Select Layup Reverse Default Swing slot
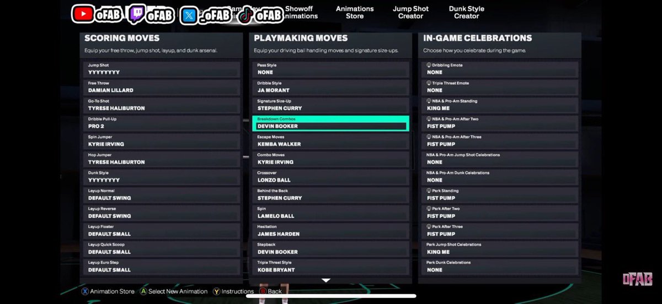 click(x=162, y=213)
